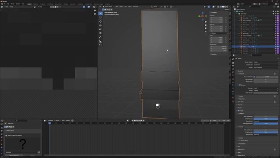Open the image editor Image menu
The width and height of the screenshot is (280, 158).
point(11,7)
